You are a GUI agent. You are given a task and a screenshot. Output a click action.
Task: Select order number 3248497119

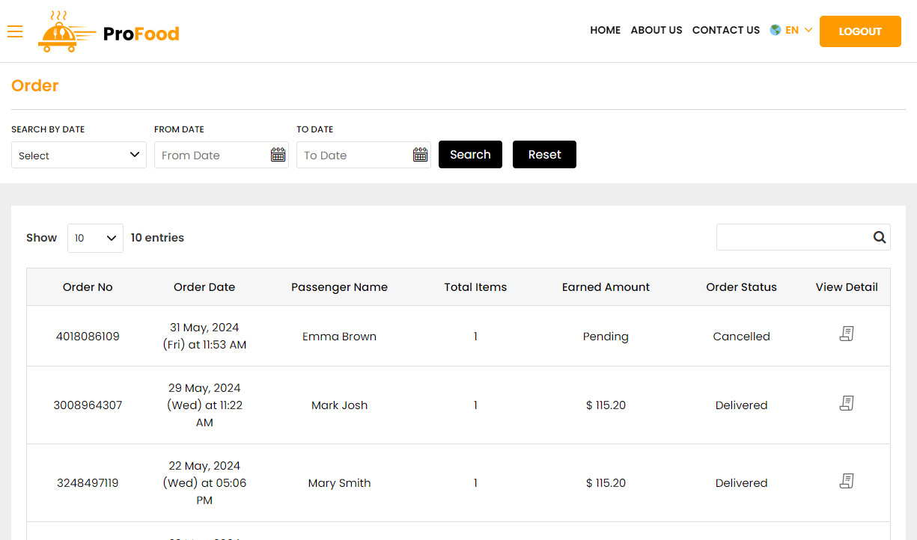click(88, 483)
